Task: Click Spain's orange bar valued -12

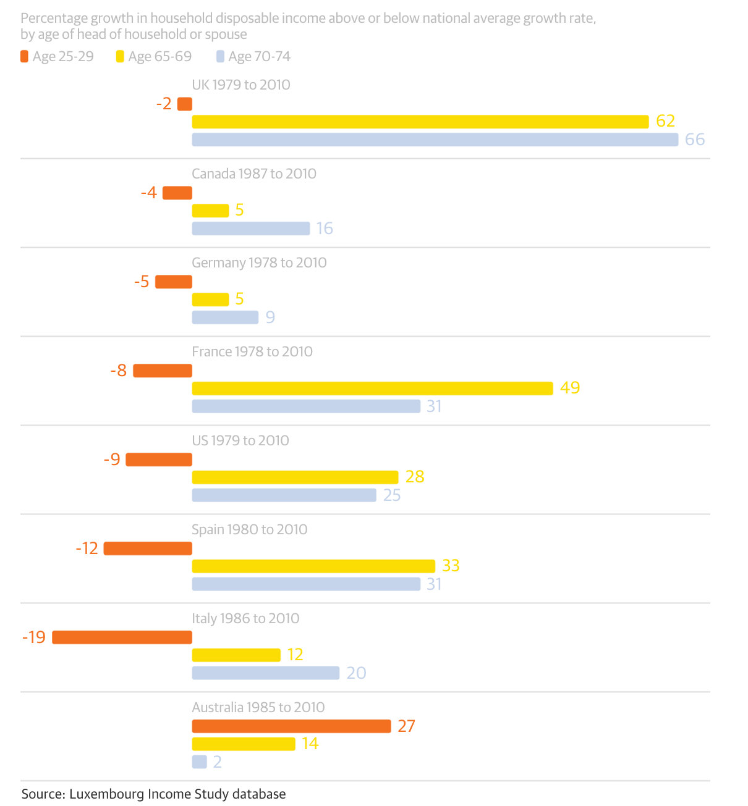Action: (148, 548)
